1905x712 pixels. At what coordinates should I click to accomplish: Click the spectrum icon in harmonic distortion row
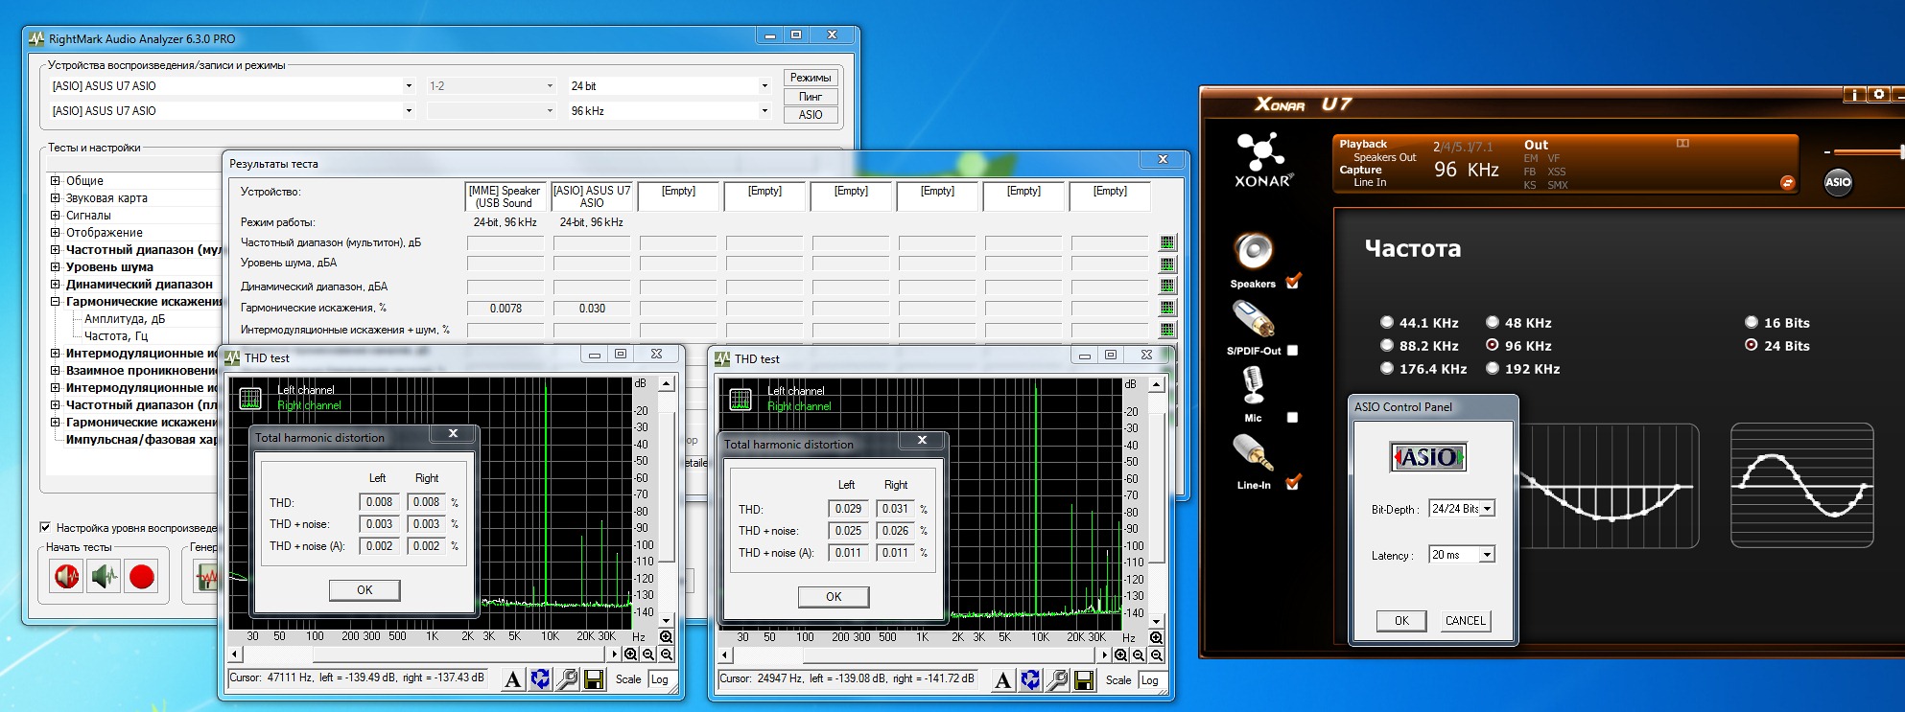[x=1167, y=309]
